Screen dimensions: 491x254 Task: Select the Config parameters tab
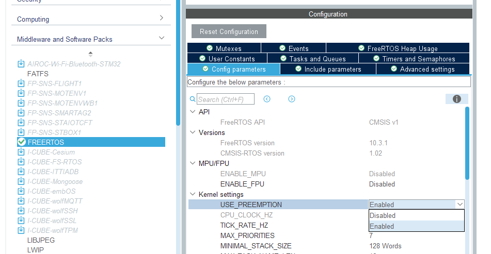point(234,69)
